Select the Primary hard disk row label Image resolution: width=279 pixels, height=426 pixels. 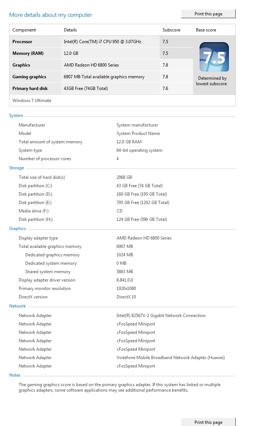click(x=30, y=88)
